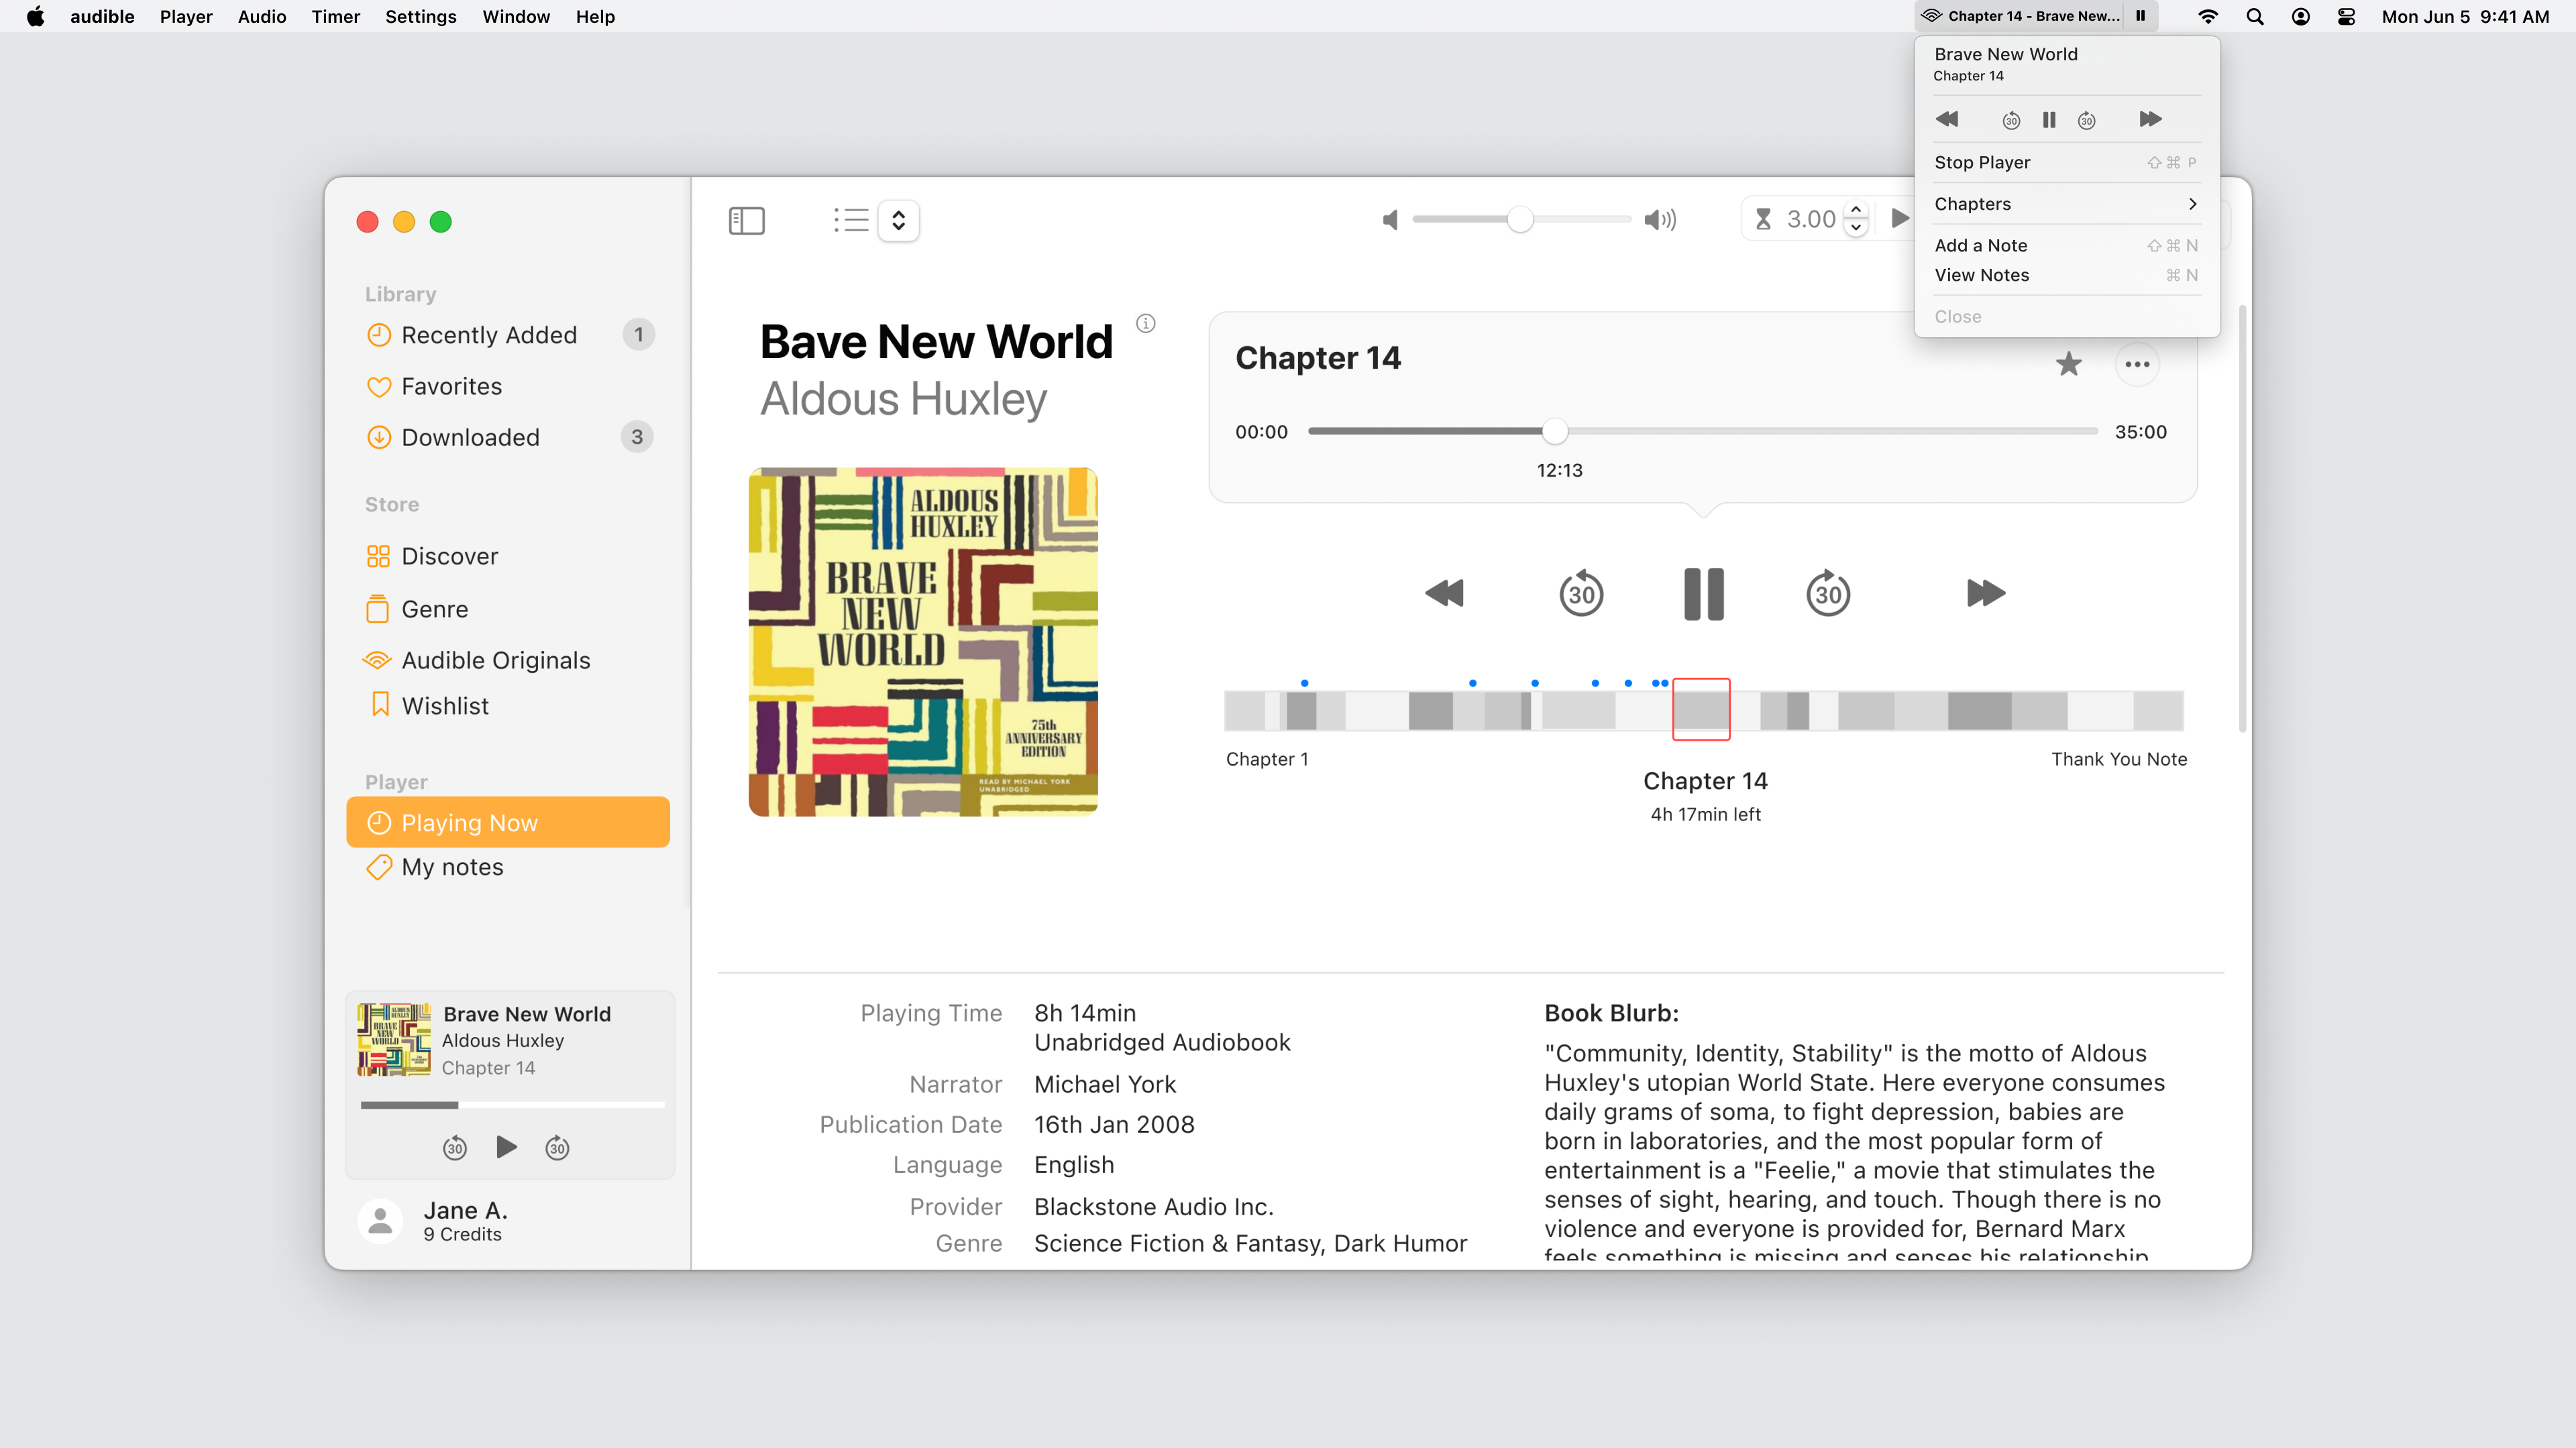Image resolution: width=2576 pixels, height=1448 pixels.
Task: Skip forward 30 seconds in main player
Action: point(1828,593)
